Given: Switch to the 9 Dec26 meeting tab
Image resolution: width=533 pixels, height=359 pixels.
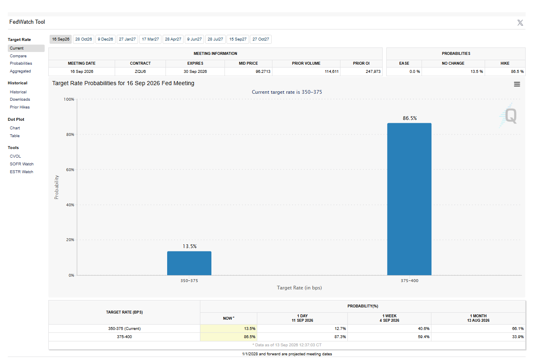Looking at the screenshot, I should [x=105, y=39].
